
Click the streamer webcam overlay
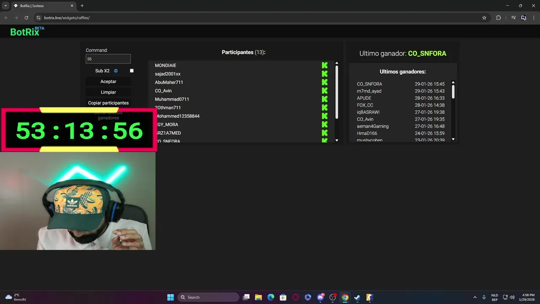coord(78,201)
